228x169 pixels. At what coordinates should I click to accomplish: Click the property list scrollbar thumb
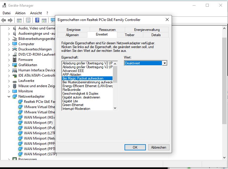pos(115,74)
